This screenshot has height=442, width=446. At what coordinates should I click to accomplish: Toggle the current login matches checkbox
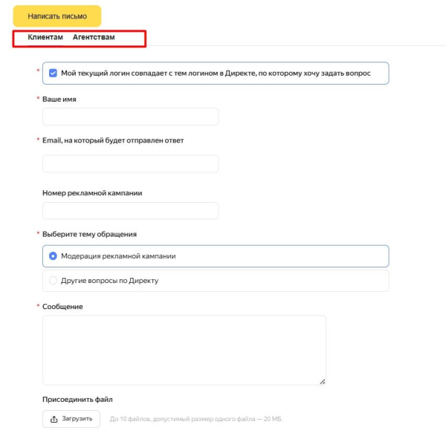pyautogui.click(x=53, y=73)
